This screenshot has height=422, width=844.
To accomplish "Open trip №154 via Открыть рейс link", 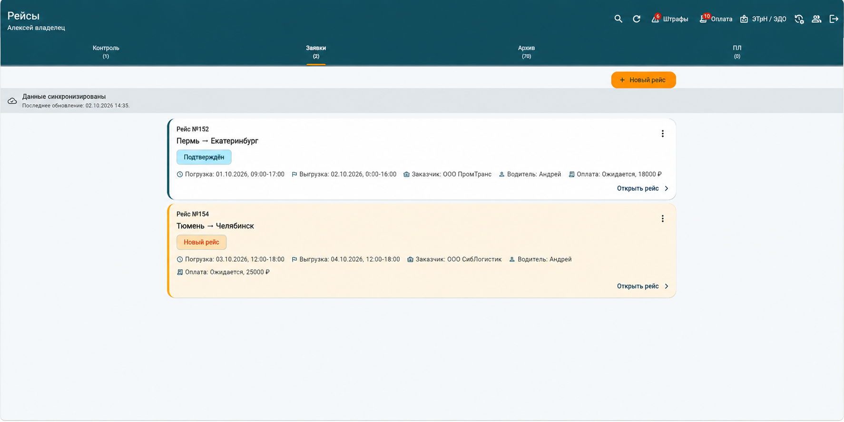I will point(643,286).
